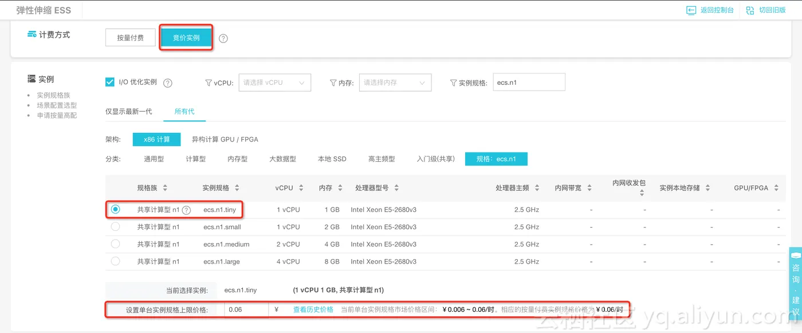The image size is (802, 333).
Task: Click ecs.n1.small cell text
Action: (222, 227)
